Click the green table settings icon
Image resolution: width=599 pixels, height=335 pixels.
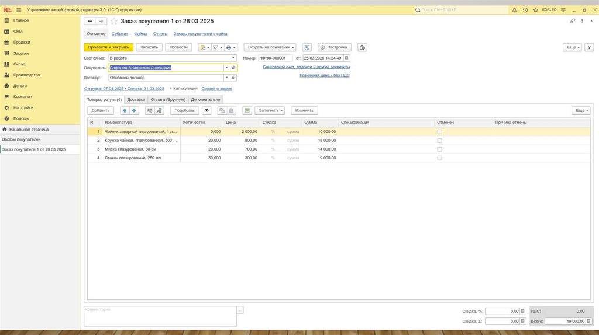point(247,110)
